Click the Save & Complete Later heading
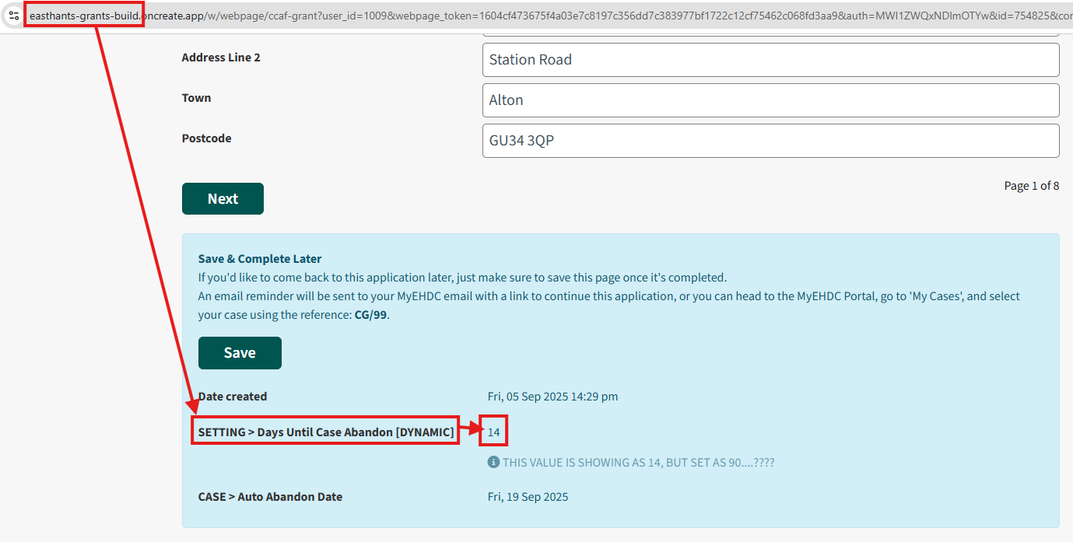 260,259
